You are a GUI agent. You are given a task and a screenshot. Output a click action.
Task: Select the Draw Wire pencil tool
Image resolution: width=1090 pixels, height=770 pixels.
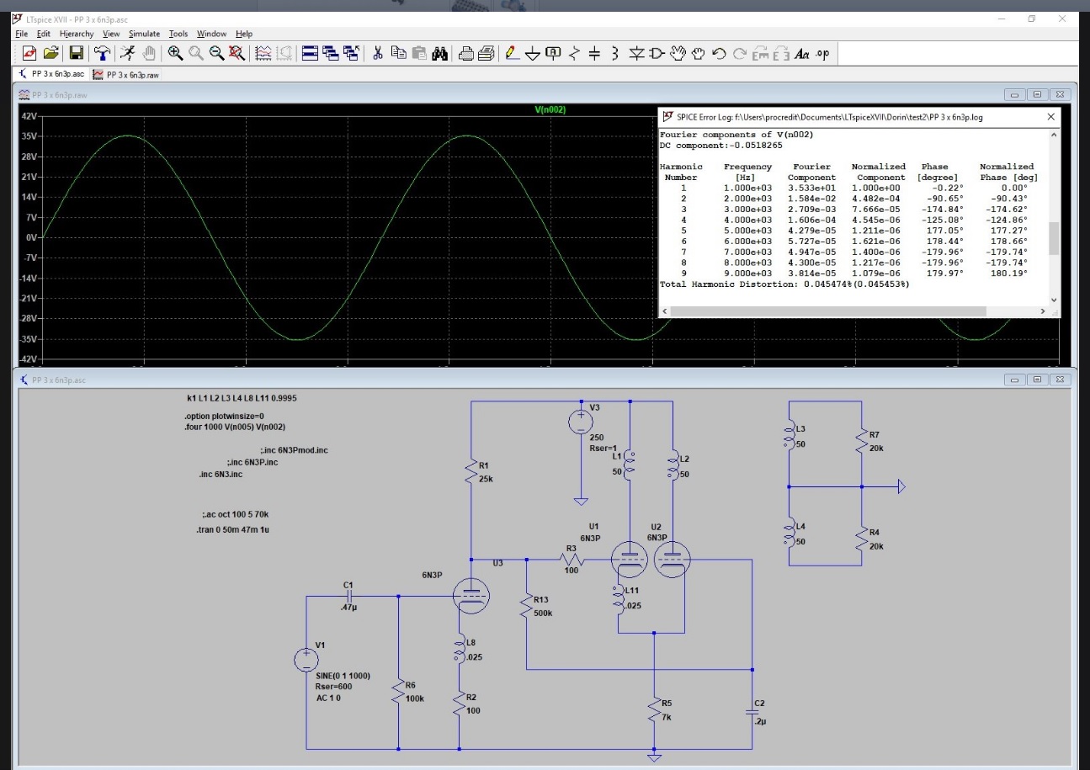pyautogui.click(x=512, y=54)
